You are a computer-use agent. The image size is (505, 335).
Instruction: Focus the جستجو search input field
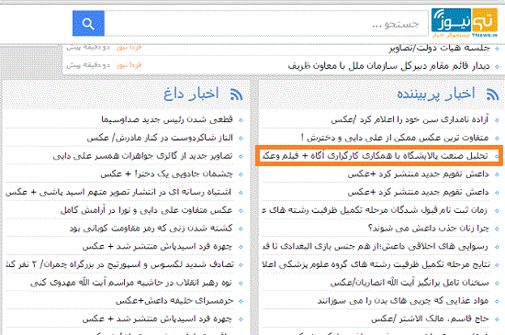tap(266, 24)
